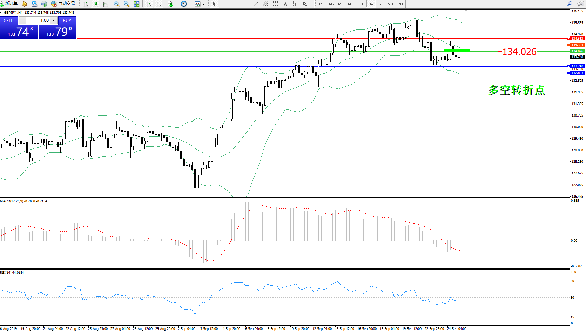Toggle the chart shift button
The height and width of the screenshot is (332, 586).
click(x=159, y=4)
